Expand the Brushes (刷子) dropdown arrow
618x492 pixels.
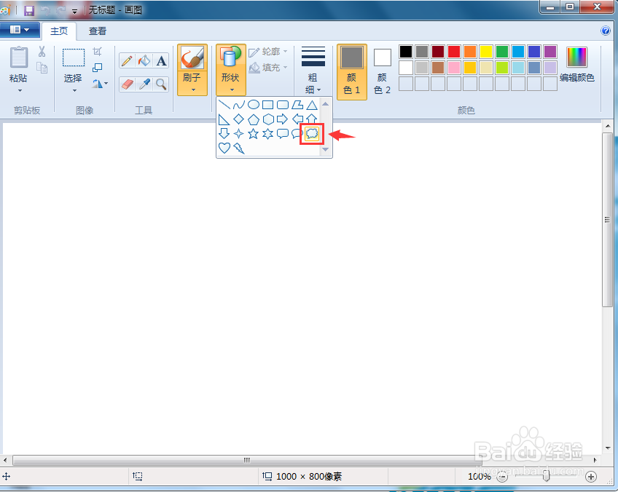pos(193,90)
